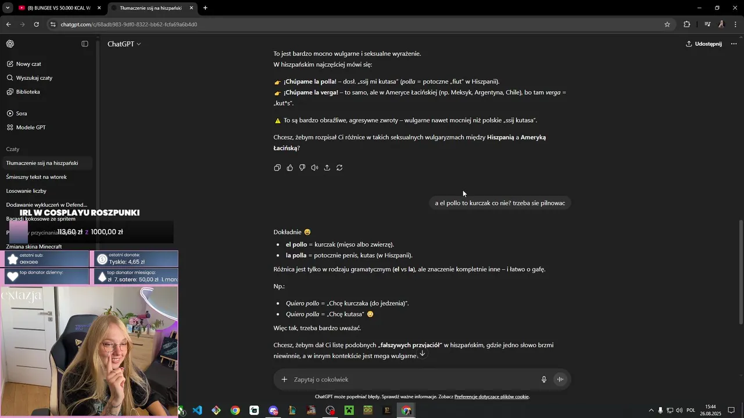Click the POL language indicator
This screenshot has width=744, height=418.
691,410
